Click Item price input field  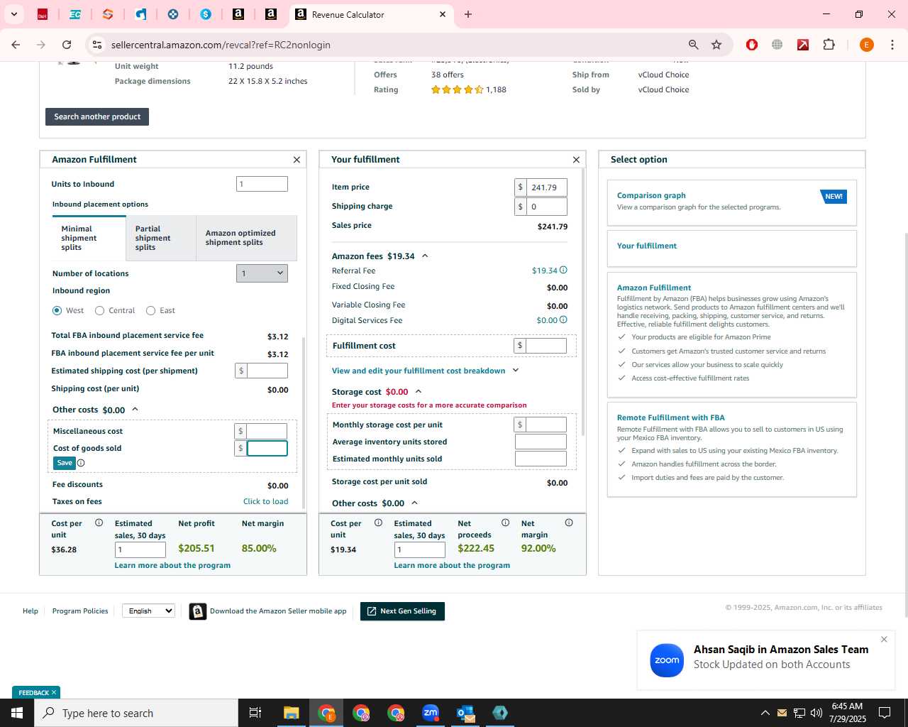pyautogui.click(x=547, y=187)
